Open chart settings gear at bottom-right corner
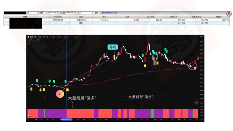Viewport: 233px width, 131px height. (202, 120)
